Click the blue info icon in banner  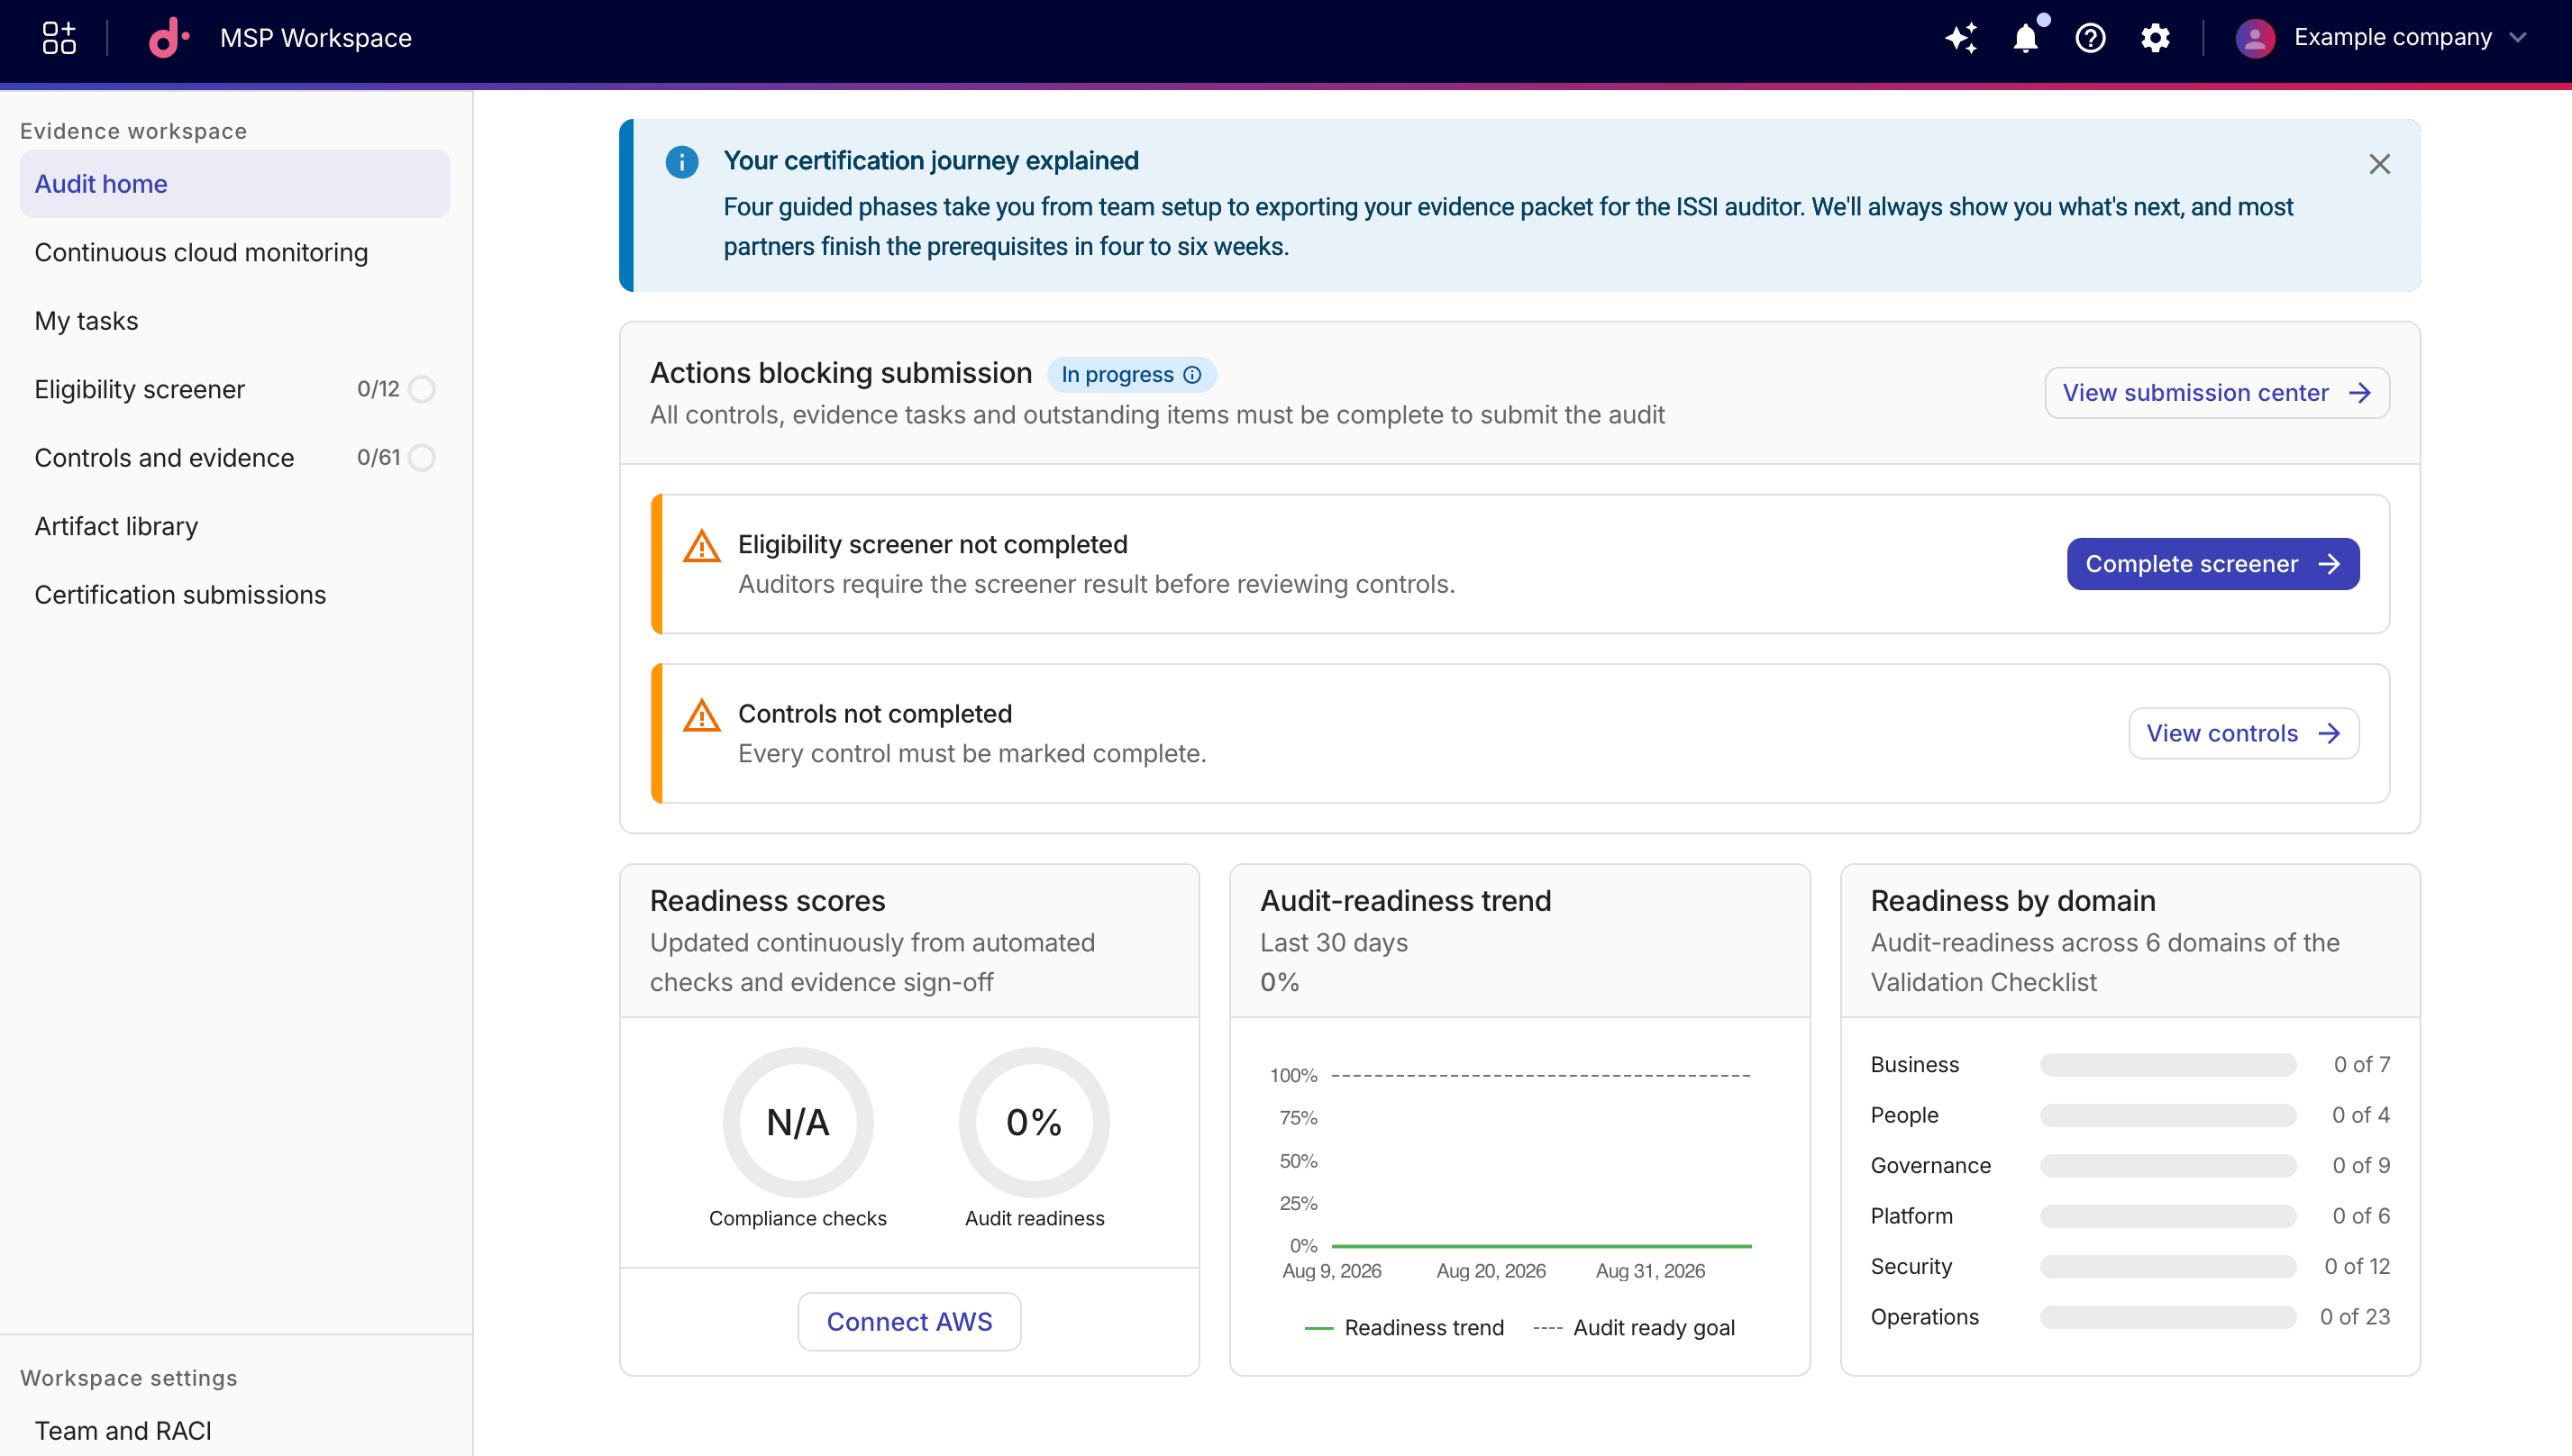point(682,162)
